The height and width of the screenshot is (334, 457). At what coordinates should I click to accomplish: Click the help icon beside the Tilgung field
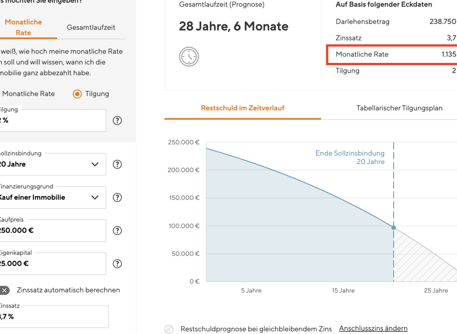[117, 120]
